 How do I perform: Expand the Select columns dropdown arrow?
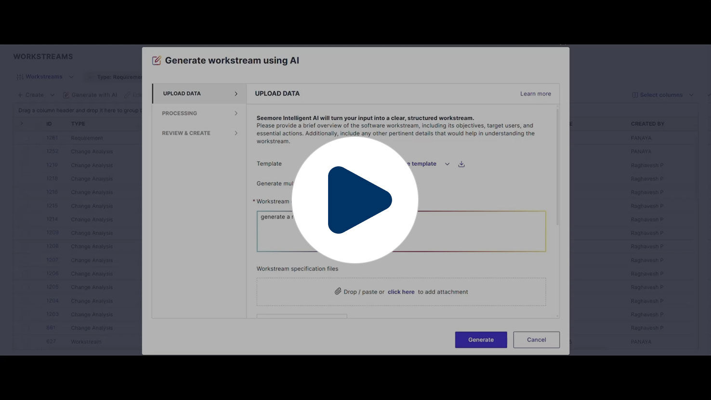pos(691,95)
